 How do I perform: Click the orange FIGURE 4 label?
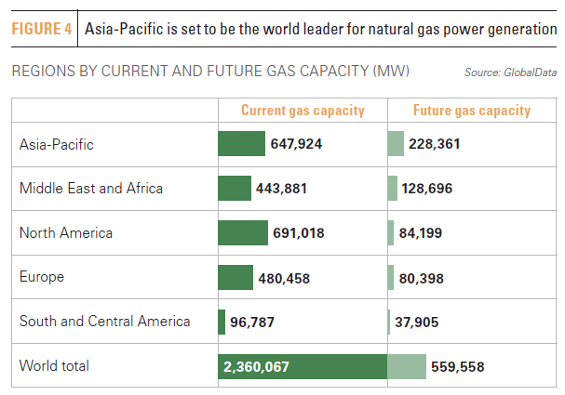click(42, 29)
